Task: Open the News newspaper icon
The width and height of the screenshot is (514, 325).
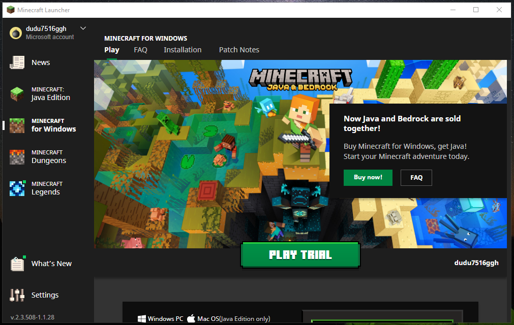Action: [x=17, y=62]
